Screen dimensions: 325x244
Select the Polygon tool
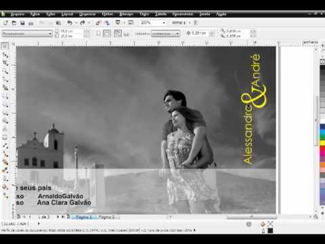5,113
